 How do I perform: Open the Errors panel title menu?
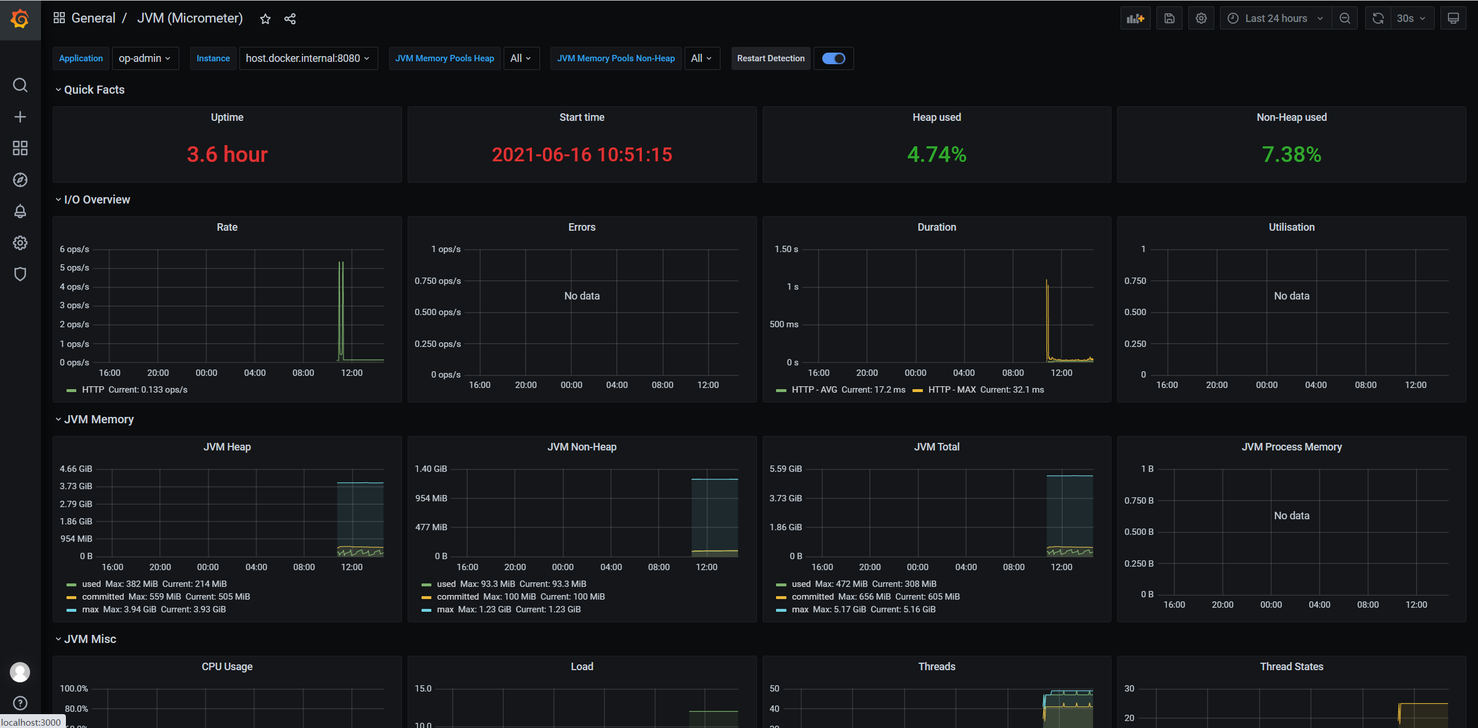pyautogui.click(x=582, y=227)
